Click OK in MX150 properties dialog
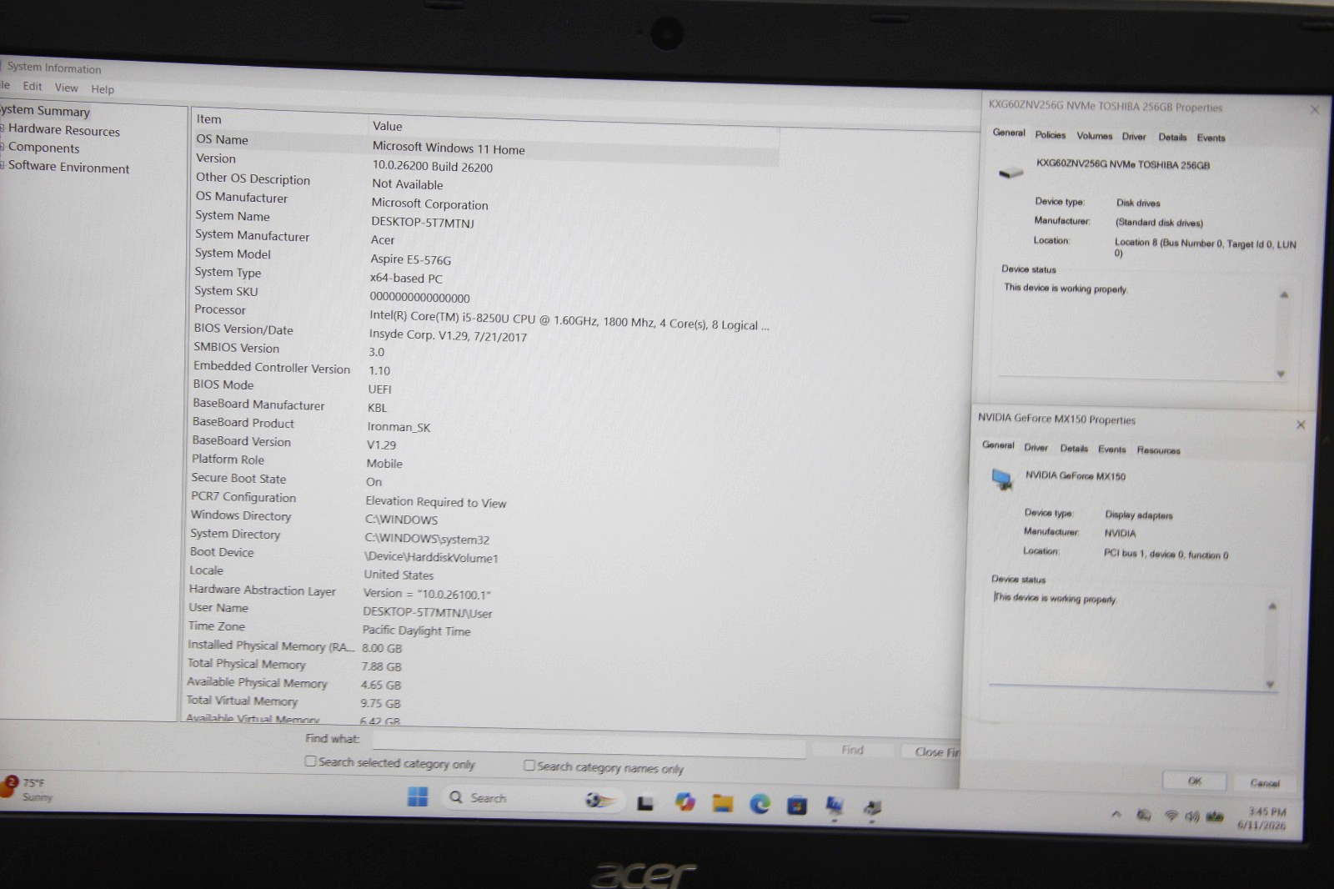This screenshot has width=1334, height=889. click(1194, 781)
